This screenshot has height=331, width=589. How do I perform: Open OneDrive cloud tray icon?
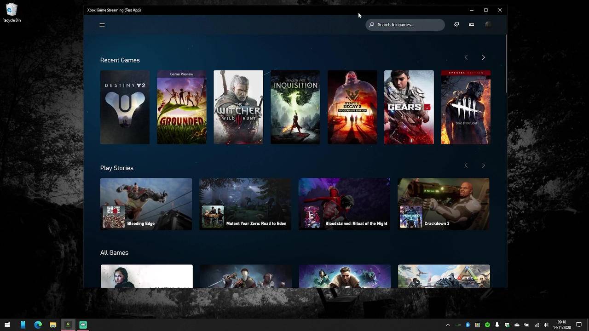pos(517,325)
